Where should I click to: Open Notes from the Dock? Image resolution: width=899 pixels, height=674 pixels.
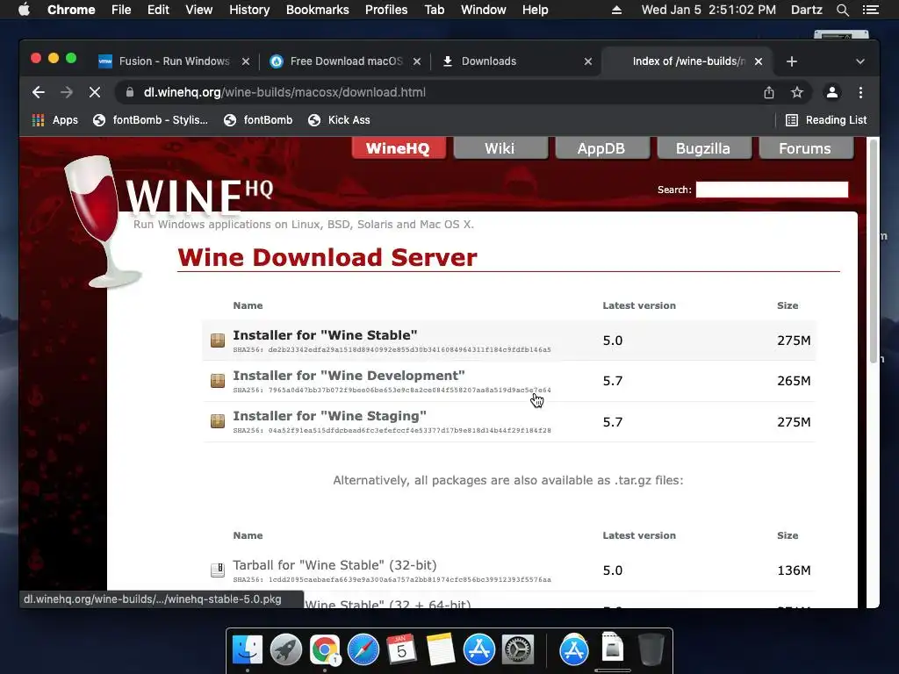(441, 650)
